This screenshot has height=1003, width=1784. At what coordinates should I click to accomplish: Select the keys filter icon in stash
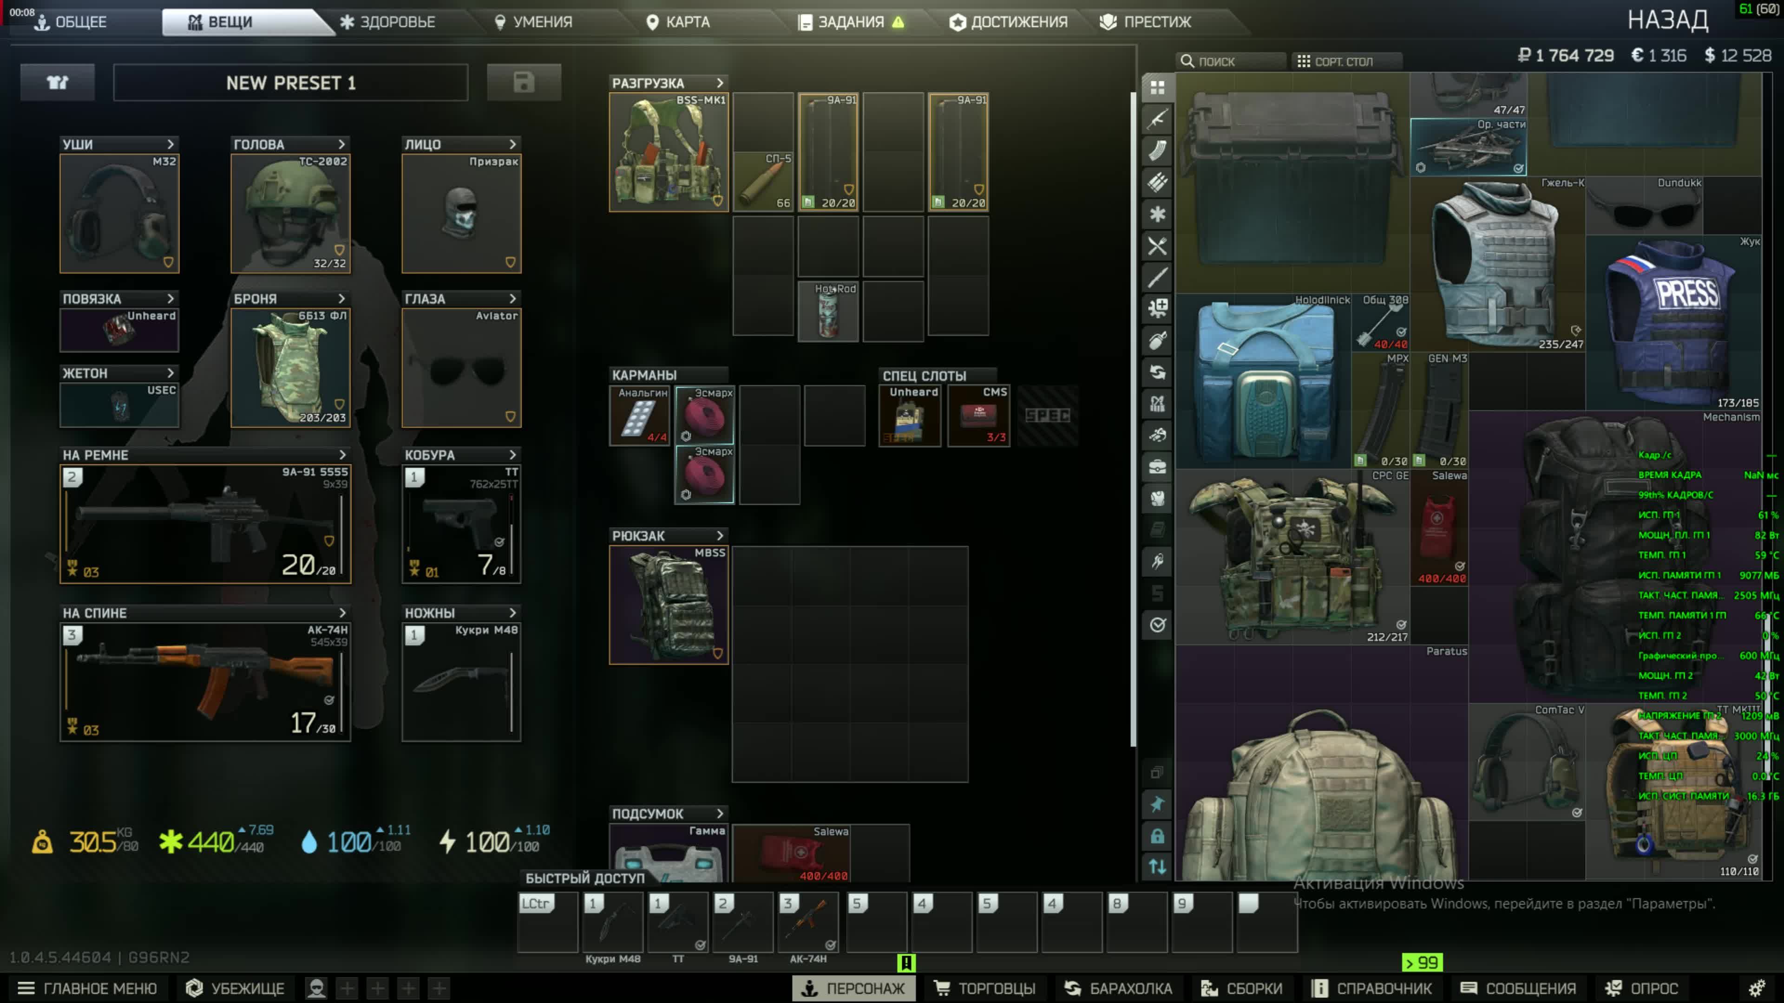(x=1157, y=561)
